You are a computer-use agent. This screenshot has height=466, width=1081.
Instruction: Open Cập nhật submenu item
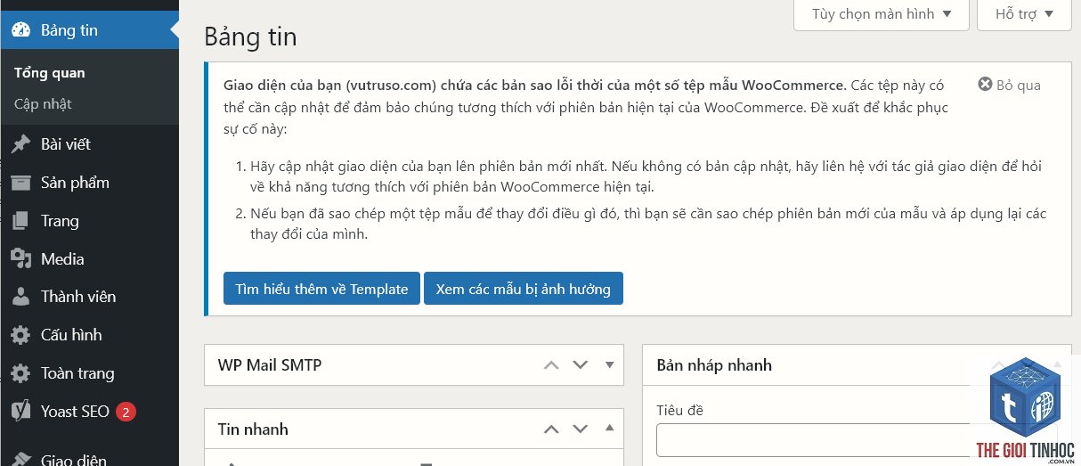coord(43,104)
